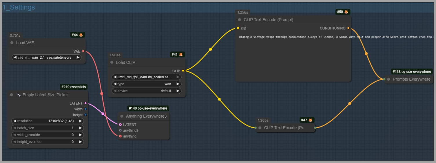This screenshot has height=163, width=436.
Task: Open the resolution 1216x832 dropdown
Action: 48,121
